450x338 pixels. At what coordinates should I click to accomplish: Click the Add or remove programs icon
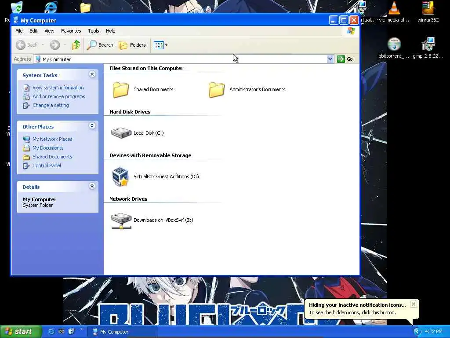pyautogui.click(x=26, y=96)
